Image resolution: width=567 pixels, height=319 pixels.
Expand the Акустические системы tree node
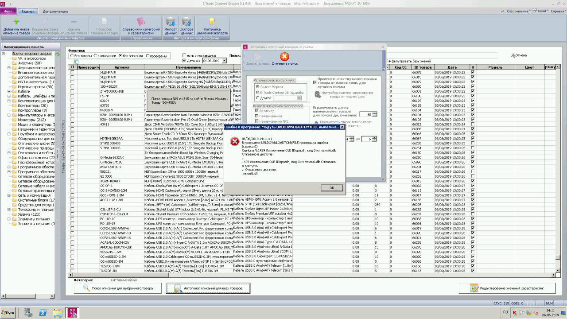click(x=9, y=68)
